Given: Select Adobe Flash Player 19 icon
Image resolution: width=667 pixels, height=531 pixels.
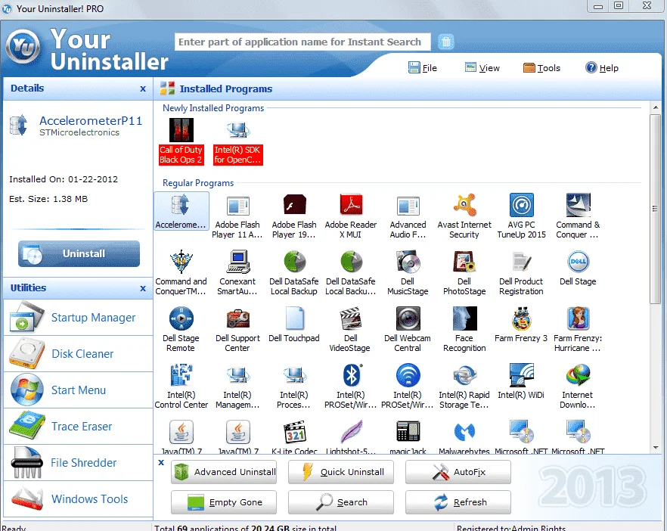Looking at the screenshot, I should point(294,217).
